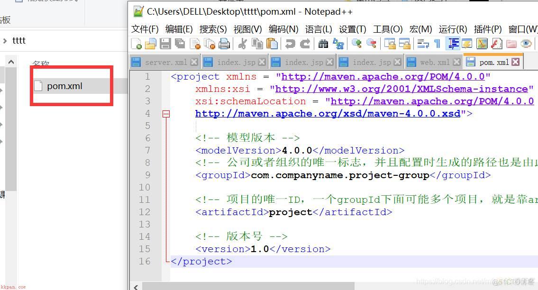Screen dimensions: 538x290
Task: Click the groupId value com.companyname.project-group
Action: tap(340, 175)
